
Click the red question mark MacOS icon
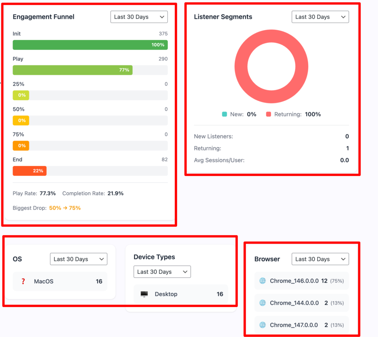(23, 281)
